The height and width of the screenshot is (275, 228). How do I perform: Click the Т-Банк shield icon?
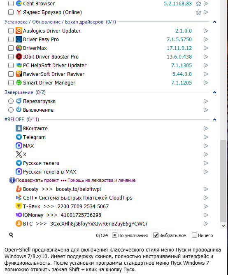(19, 206)
